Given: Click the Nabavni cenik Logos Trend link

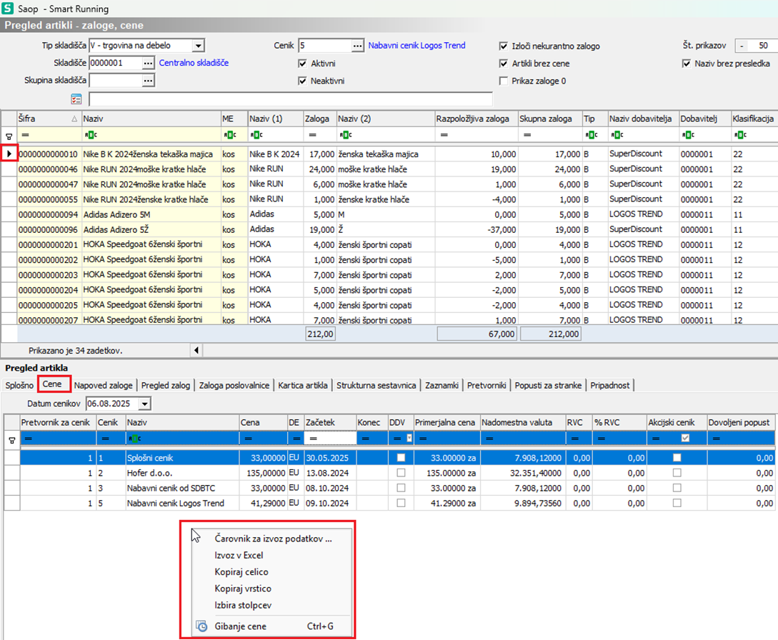Looking at the screenshot, I should point(417,46).
